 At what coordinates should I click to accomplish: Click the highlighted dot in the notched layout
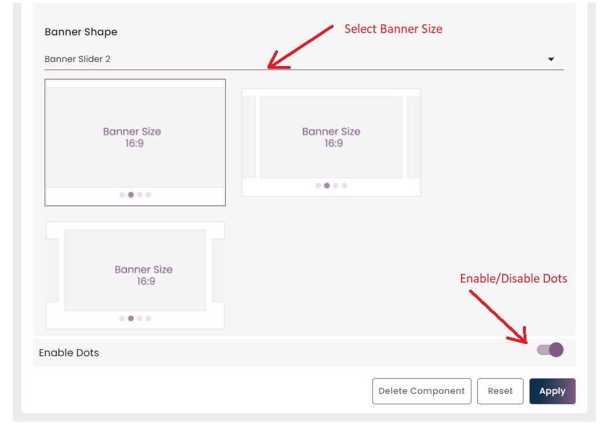(131, 318)
